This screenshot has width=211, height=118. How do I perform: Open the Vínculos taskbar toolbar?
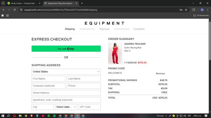(x=160, y=116)
